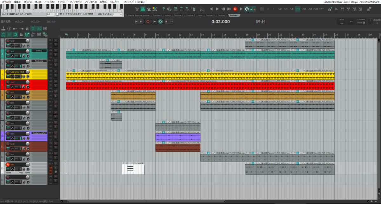Click the eye FX toolbar icon

click(181, 9)
